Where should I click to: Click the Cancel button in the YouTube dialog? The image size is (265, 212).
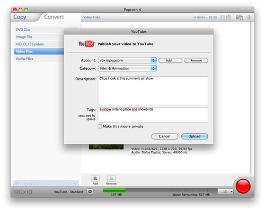164,136
